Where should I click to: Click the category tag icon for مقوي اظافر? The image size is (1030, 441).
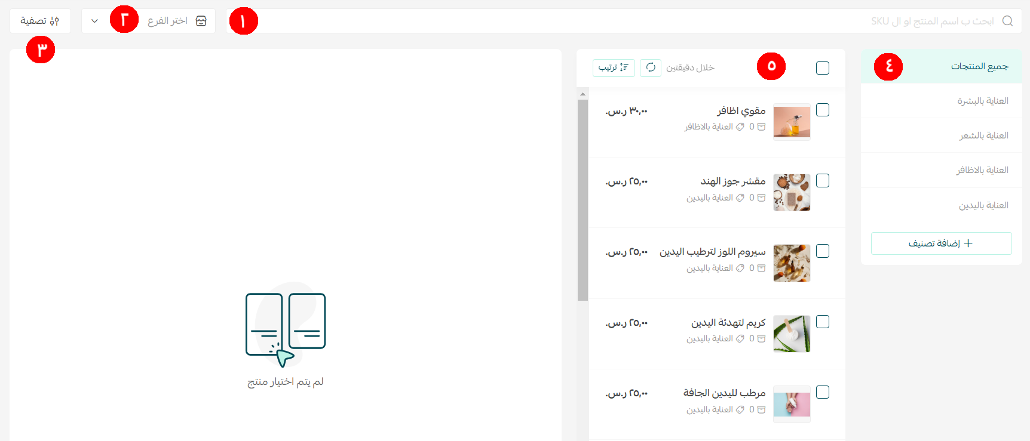pyautogui.click(x=740, y=127)
